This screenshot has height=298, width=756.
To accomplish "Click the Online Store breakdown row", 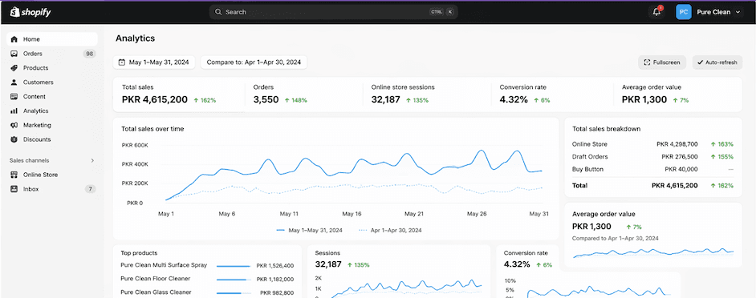I will pyautogui.click(x=652, y=144).
